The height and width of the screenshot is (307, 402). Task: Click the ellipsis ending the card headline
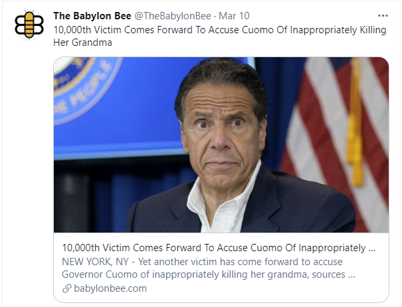(372, 248)
